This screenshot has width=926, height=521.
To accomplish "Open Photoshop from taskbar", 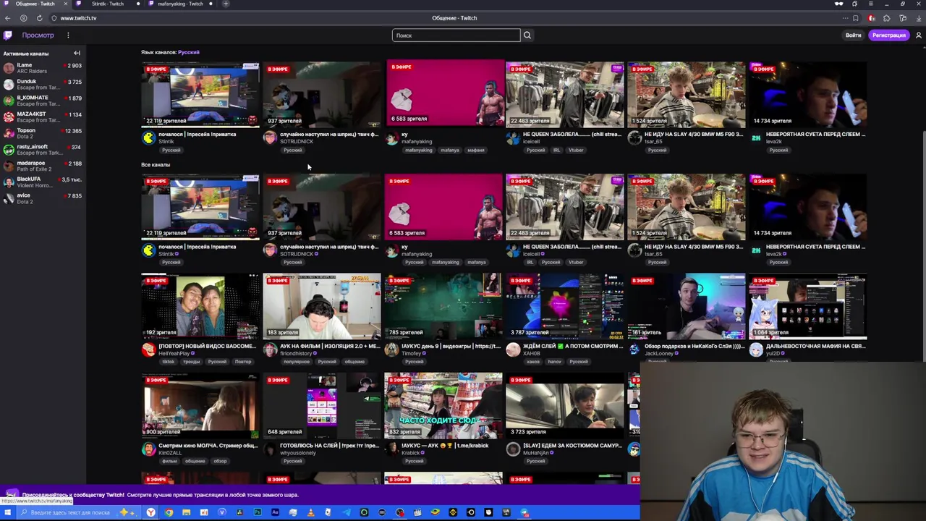I will [x=258, y=512].
